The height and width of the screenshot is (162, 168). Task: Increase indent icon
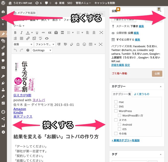coord(65,44)
